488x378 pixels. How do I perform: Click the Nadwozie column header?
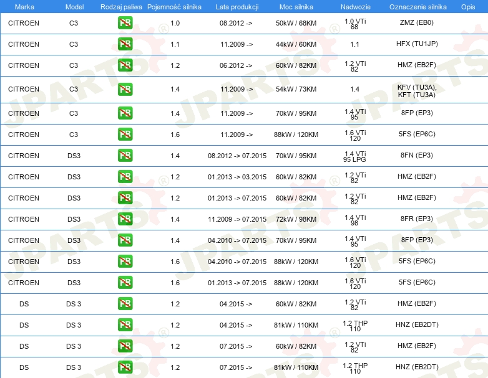pyautogui.click(x=356, y=7)
